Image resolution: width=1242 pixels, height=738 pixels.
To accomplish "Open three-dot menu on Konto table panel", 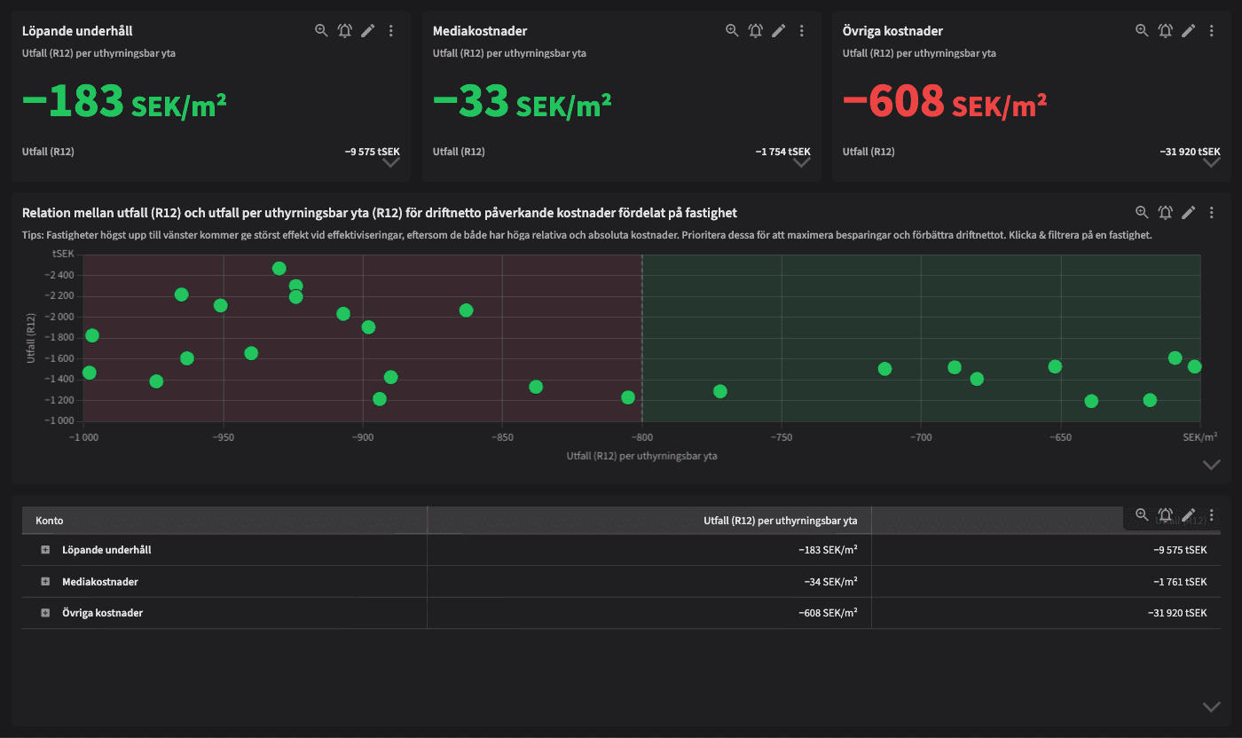I will [1212, 514].
